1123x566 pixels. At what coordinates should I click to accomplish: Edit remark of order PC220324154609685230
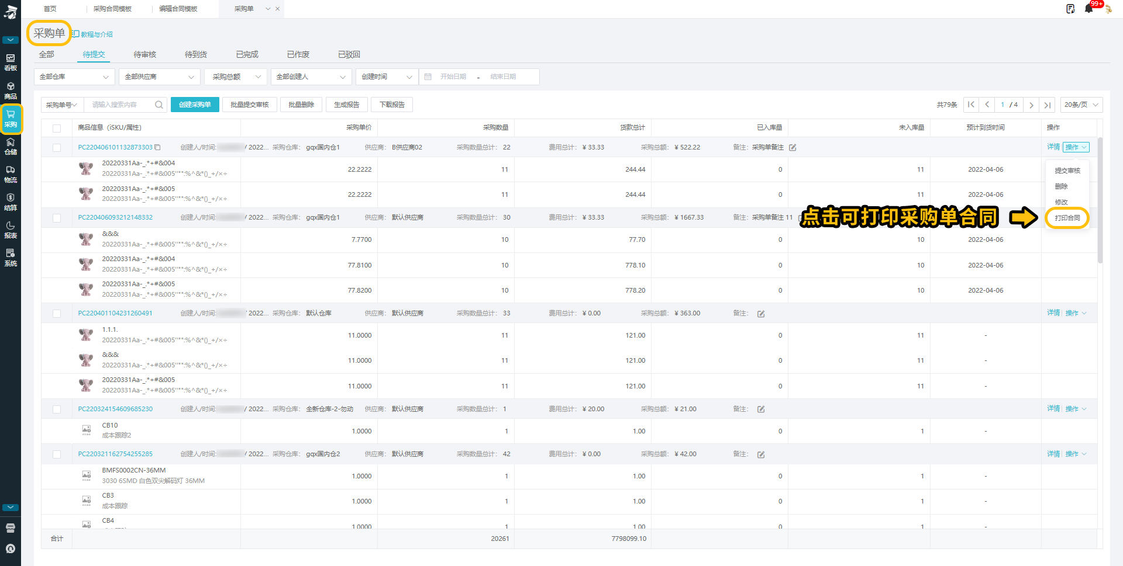click(761, 409)
